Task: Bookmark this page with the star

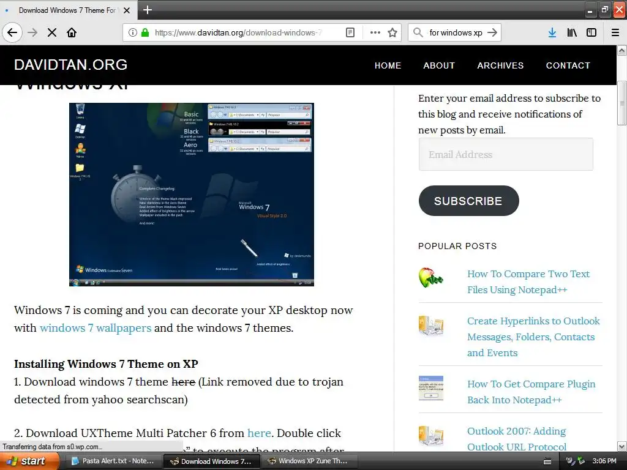Action: [392, 32]
